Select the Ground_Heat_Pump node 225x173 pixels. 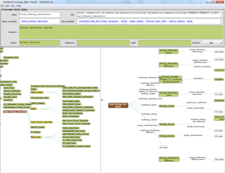71,137
